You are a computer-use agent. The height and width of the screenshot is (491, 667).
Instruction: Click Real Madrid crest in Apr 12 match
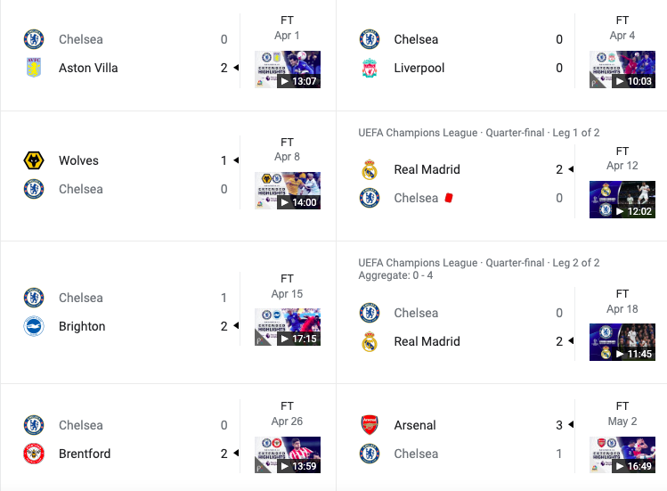tap(370, 169)
